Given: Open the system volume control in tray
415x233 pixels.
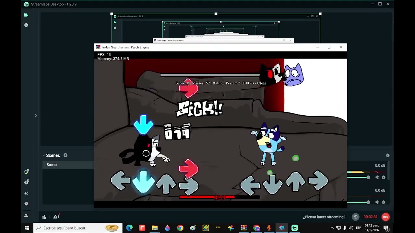Looking at the screenshot, I should [x=351, y=228].
